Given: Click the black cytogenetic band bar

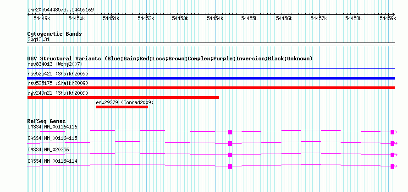Looking at the screenshot, I should [211, 44].
